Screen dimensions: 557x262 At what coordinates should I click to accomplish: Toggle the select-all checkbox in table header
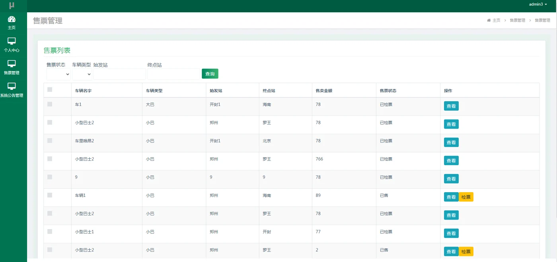coord(50,90)
